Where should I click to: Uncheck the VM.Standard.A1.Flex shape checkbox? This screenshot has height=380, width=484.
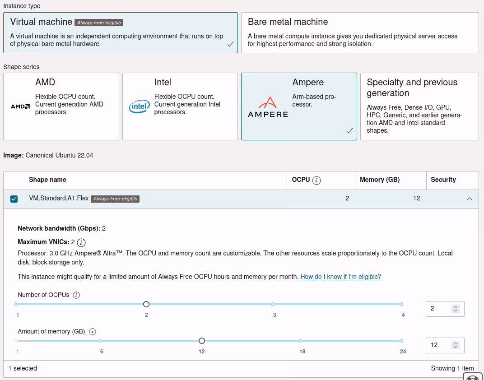pos(14,199)
